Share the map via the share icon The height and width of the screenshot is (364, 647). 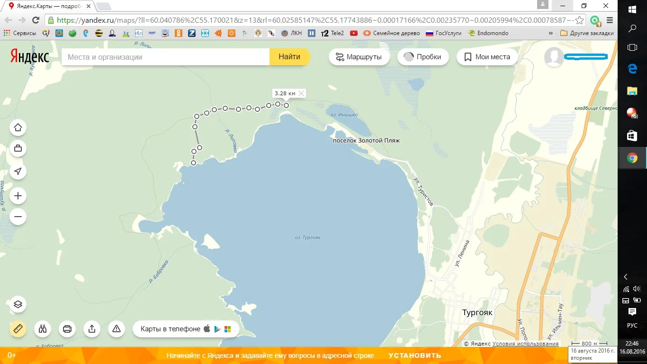point(92,329)
